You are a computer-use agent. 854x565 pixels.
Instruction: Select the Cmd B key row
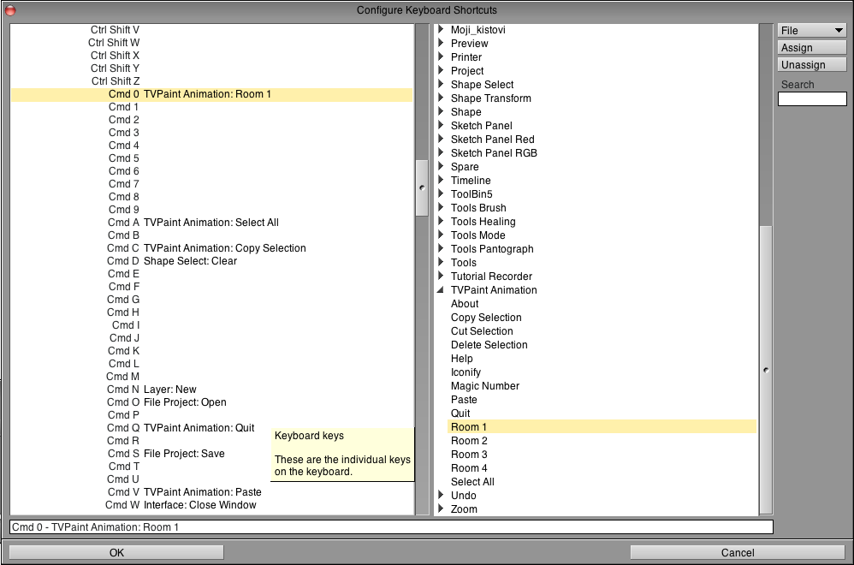point(212,235)
